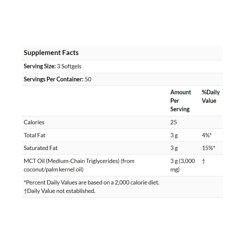Click the '3 g (3,000 mg)' MCT amount
This screenshot has width=244, height=244.
coord(183,165)
